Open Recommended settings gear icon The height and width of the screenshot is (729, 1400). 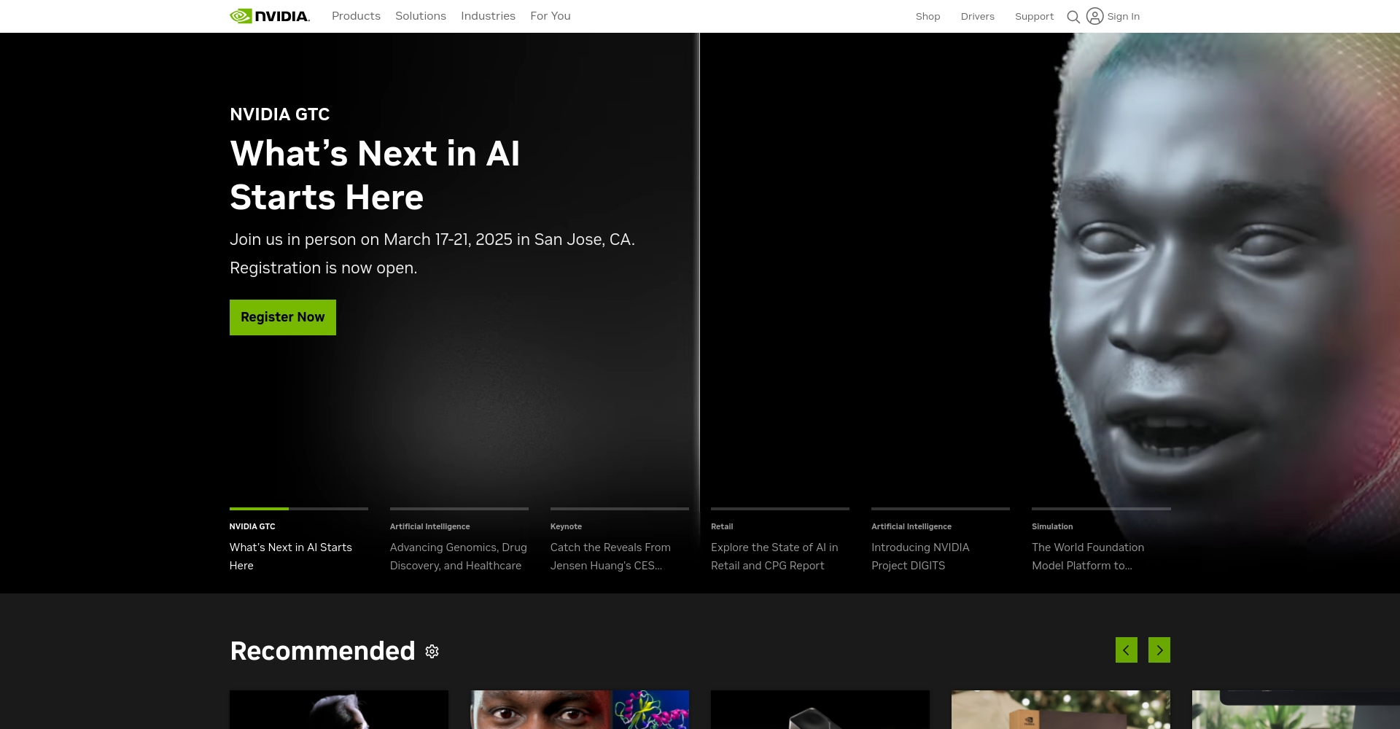click(x=432, y=652)
